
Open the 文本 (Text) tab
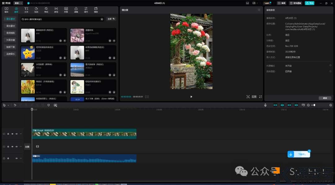click(26, 10)
